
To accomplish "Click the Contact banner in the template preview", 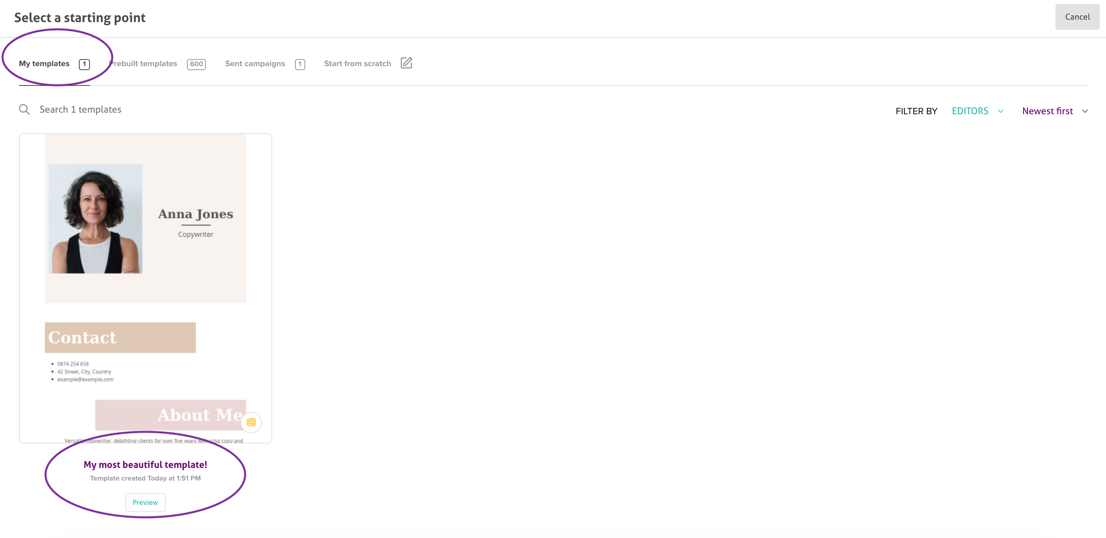I will (x=120, y=338).
